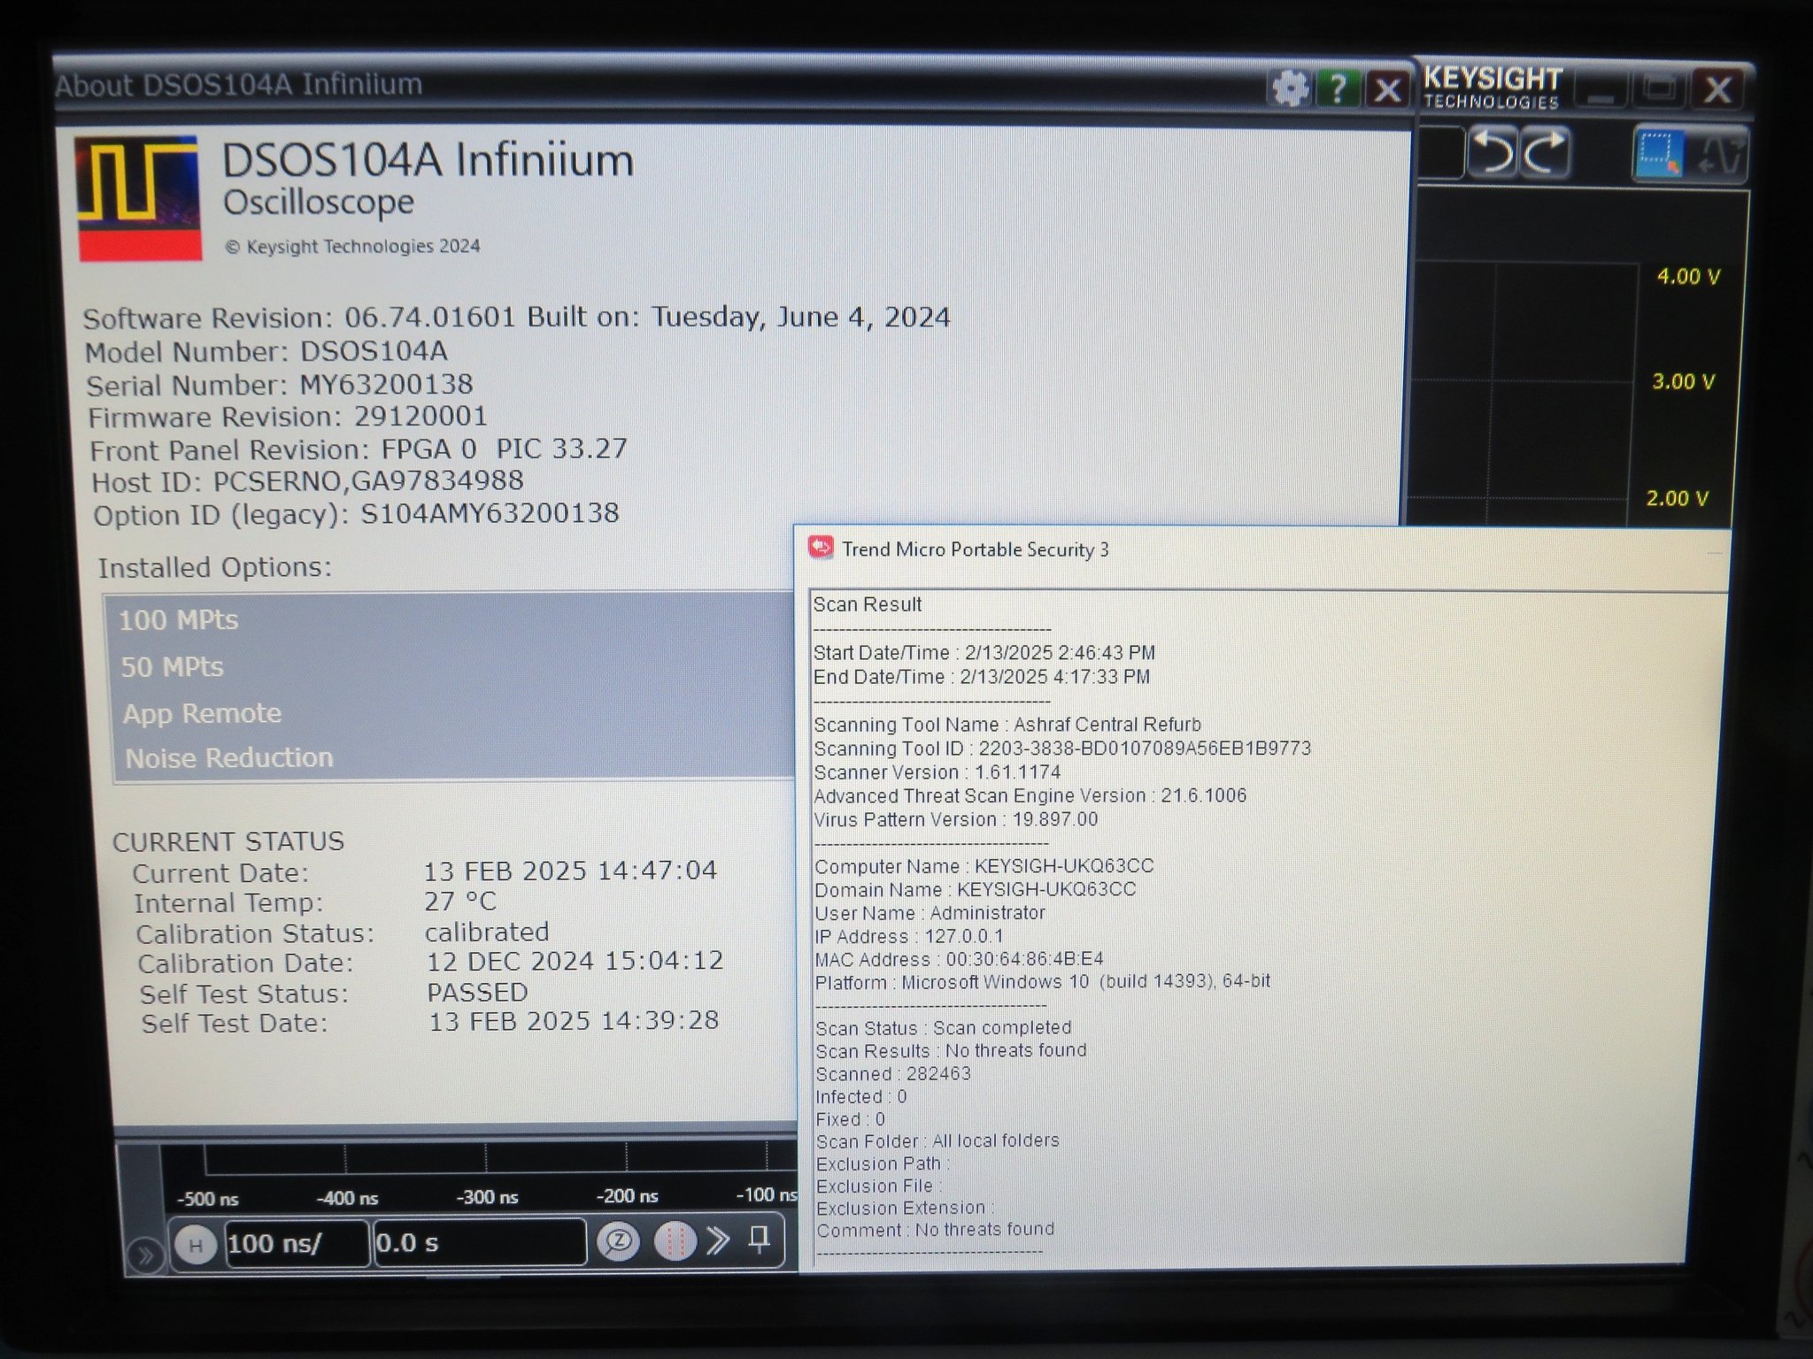Click the Internal Temp 27 °C value

point(460,902)
